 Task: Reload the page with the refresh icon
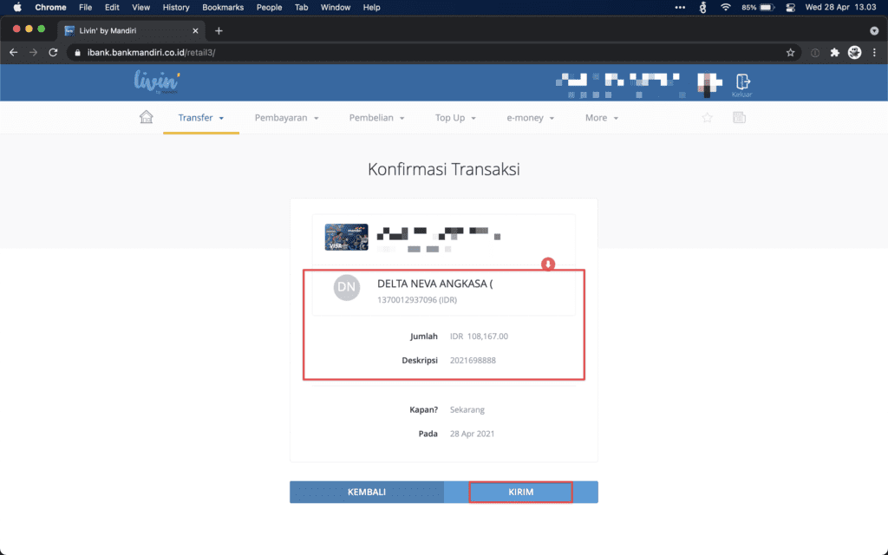point(53,52)
